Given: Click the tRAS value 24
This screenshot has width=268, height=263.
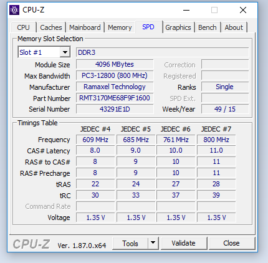Looking at the screenshot, I should [136, 184].
